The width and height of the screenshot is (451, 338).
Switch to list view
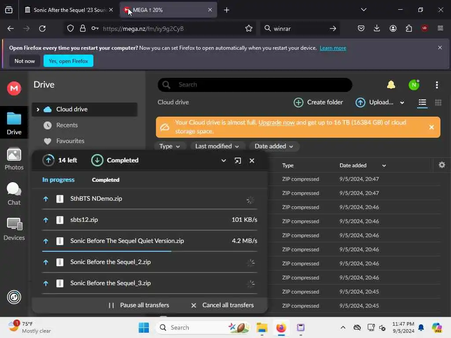(x=422, y=103)
